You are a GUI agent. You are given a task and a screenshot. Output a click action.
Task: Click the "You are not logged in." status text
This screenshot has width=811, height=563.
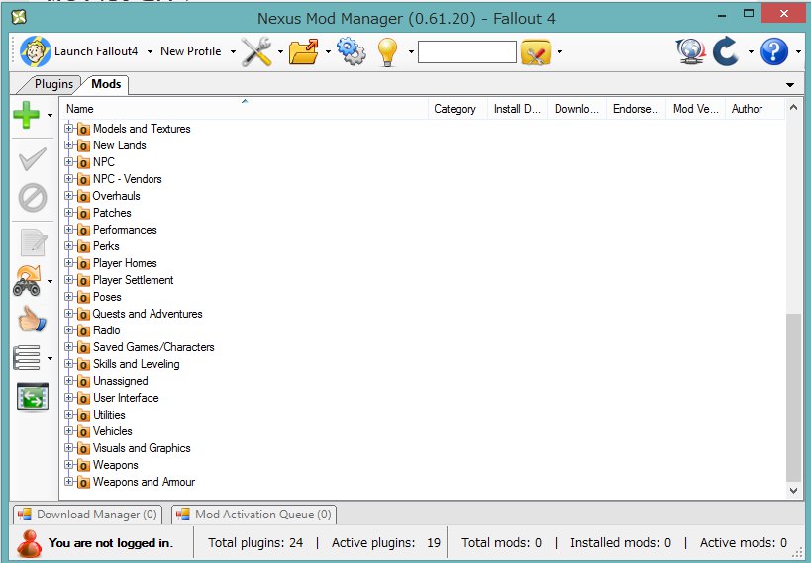pos(111,543)
